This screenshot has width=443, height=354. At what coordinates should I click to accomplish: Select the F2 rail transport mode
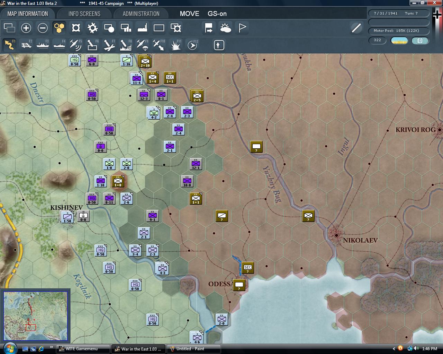pyautogui.click(x=26, y=45)
